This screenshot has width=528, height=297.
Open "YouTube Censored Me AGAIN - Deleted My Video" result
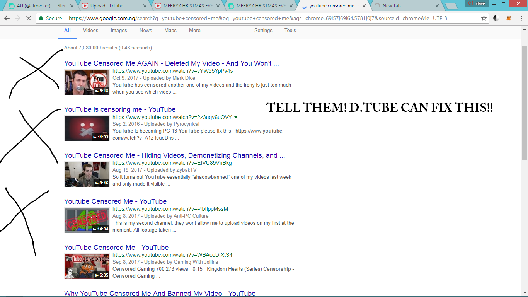(x=172, y=63)
